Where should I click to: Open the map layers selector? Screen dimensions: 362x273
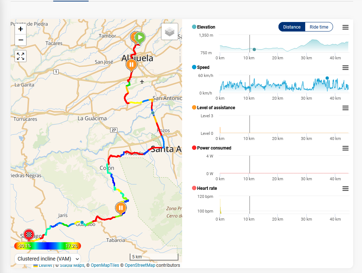pos(169,32)
